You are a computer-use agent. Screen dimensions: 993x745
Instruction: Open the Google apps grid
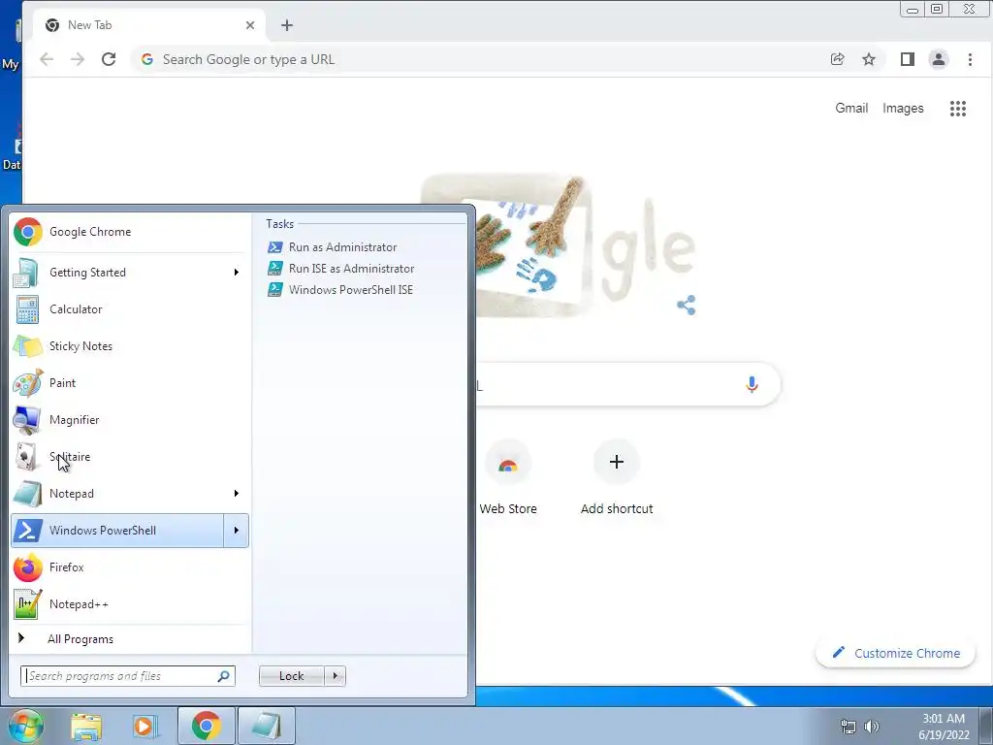click(957, 109)
